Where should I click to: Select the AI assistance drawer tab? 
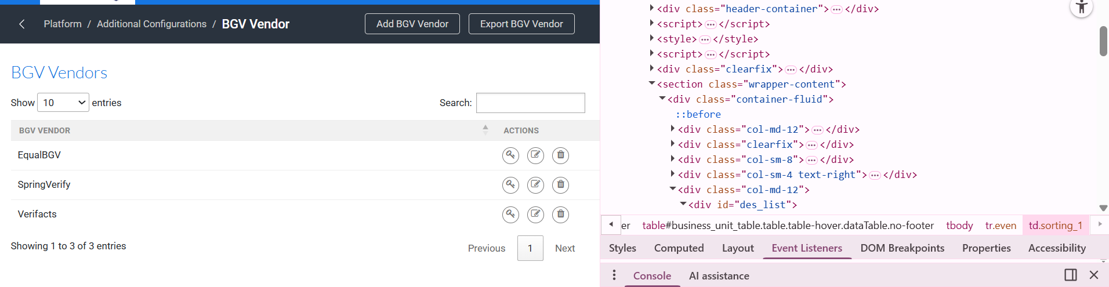719,276
